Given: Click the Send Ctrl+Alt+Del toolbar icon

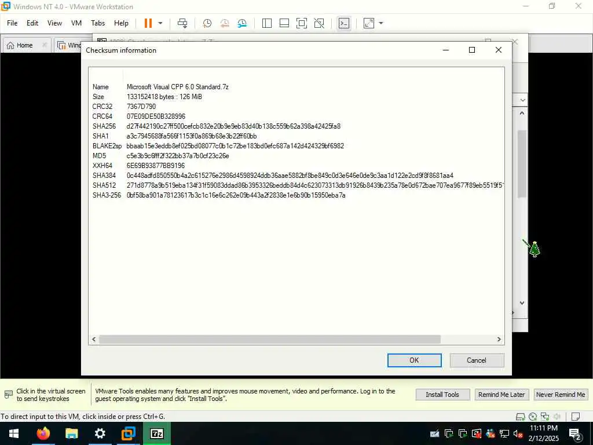Looking at the screenshot, I should [182, 23].
